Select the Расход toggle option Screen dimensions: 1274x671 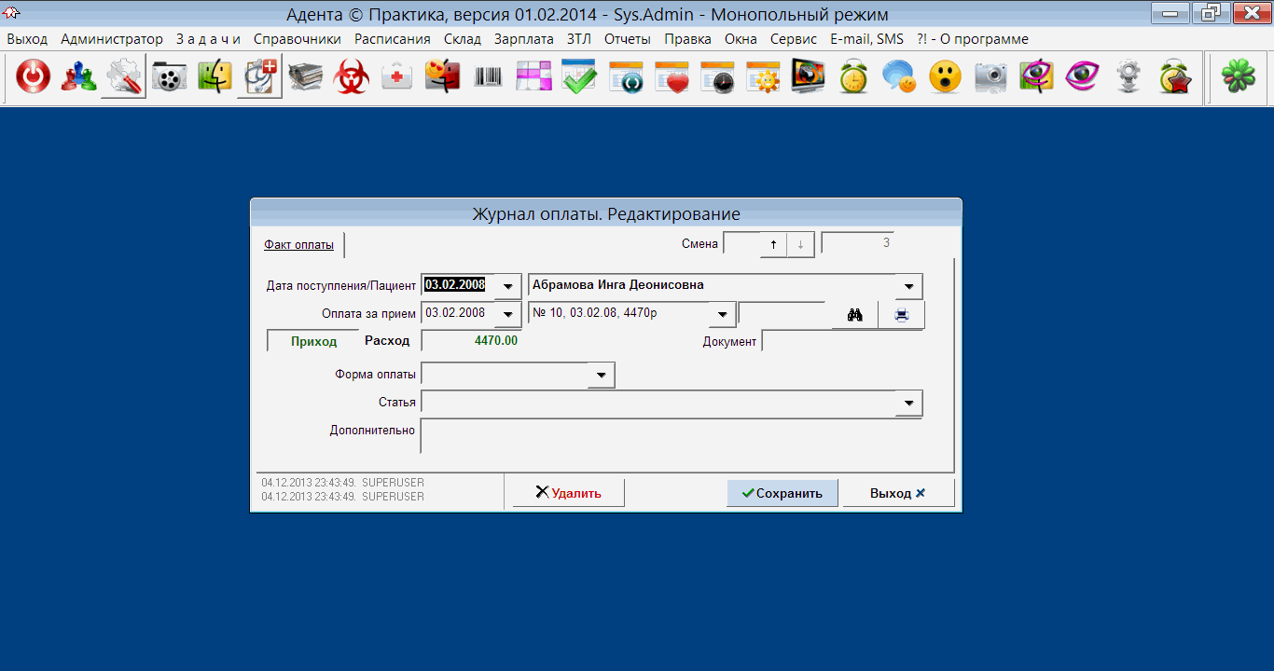tap(387, 341)
